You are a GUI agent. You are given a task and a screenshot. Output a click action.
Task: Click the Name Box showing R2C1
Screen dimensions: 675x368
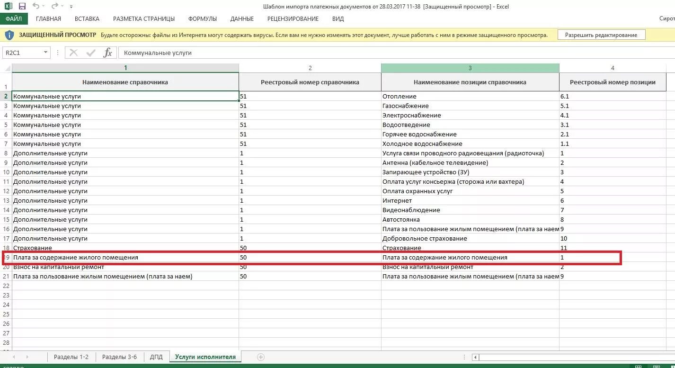22,53
